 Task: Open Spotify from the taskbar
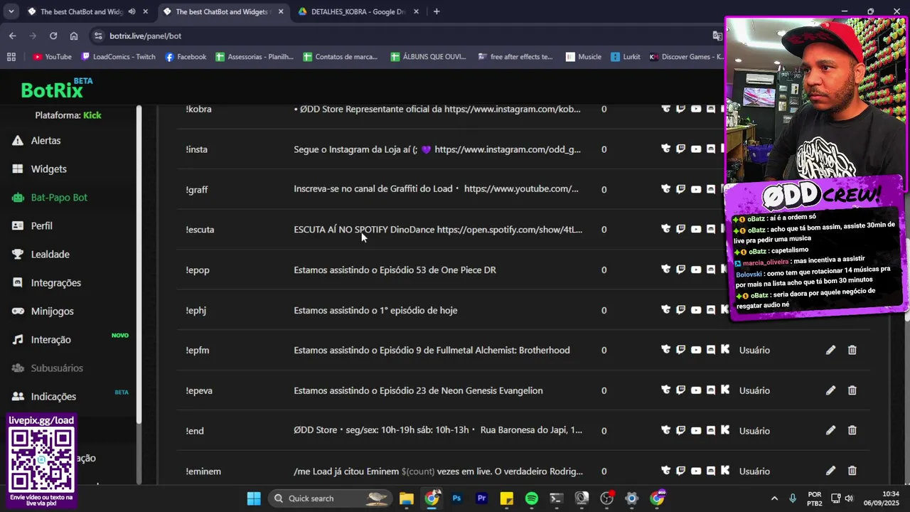(x=531, y=498)
